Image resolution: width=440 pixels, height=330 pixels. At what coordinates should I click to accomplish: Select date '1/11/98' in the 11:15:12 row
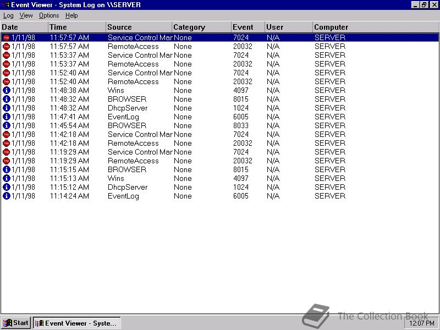(x=23, y=187)
